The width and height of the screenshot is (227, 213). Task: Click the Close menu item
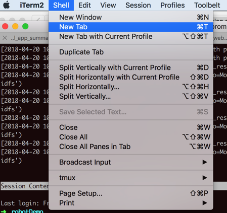point(131,127)
